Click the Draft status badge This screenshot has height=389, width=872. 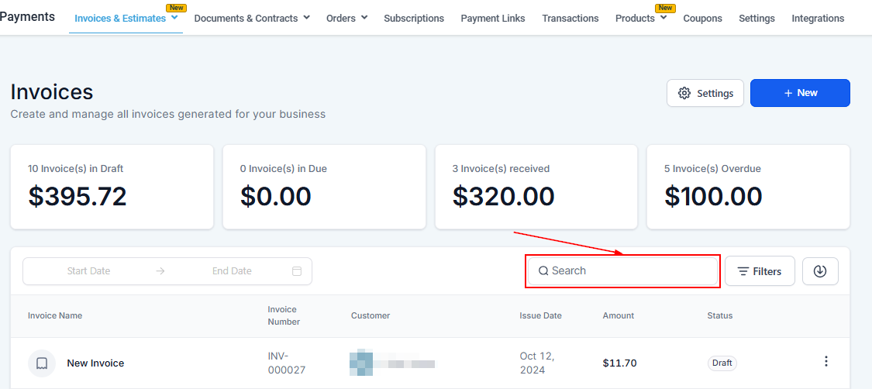click(722, 363)
